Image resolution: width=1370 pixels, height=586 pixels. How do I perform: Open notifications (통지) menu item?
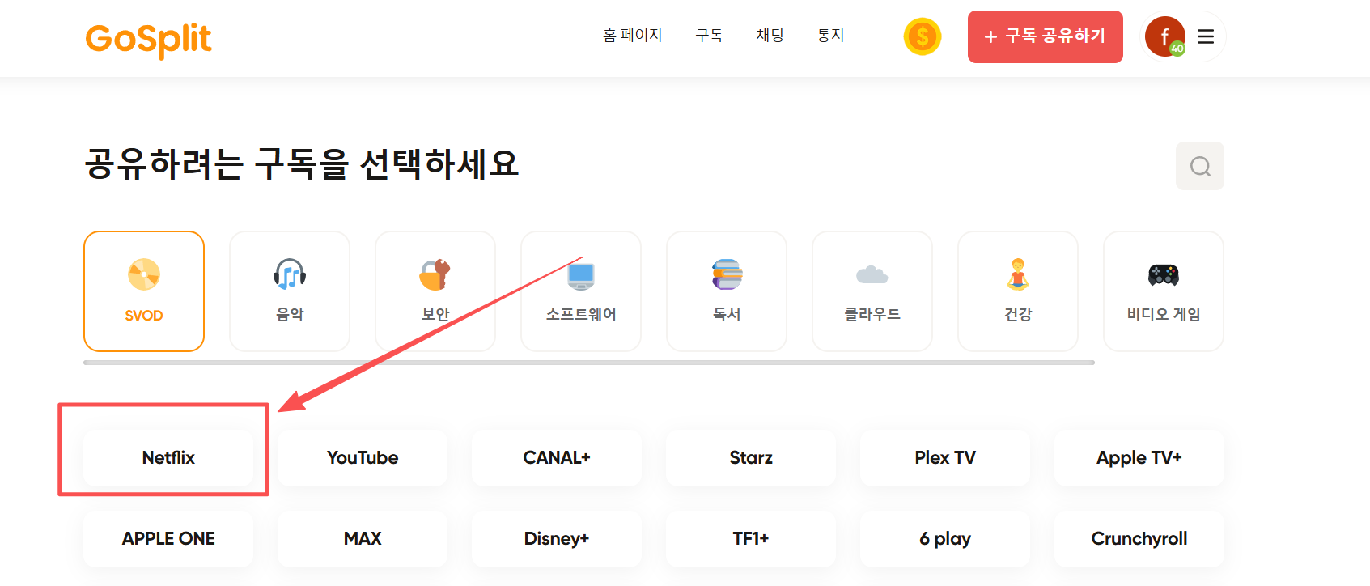[831, 36]
